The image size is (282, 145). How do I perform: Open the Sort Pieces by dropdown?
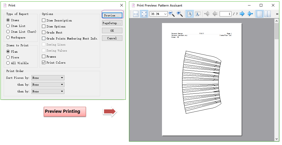(48, 78)
